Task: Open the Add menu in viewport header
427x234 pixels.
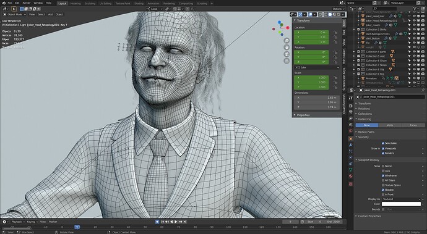Action: click(50, 14)
